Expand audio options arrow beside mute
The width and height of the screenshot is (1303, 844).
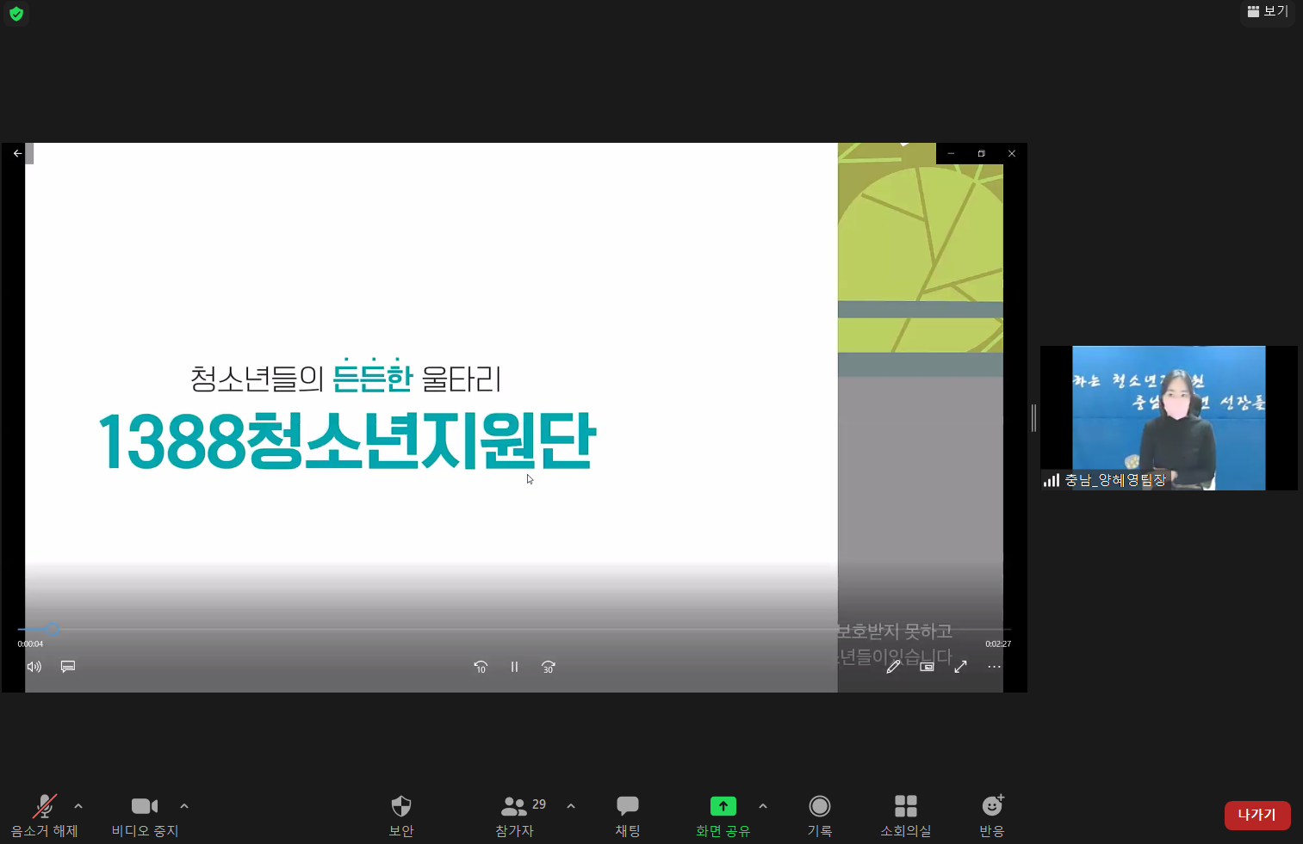78,806
